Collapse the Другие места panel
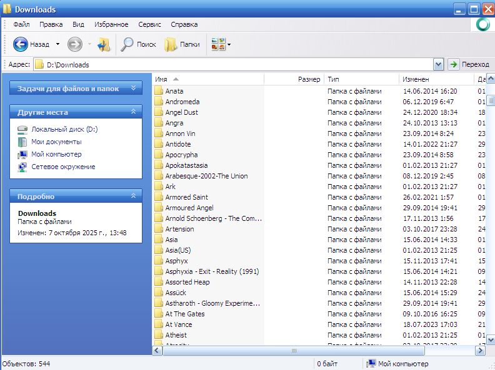 (x=134, y=112)
